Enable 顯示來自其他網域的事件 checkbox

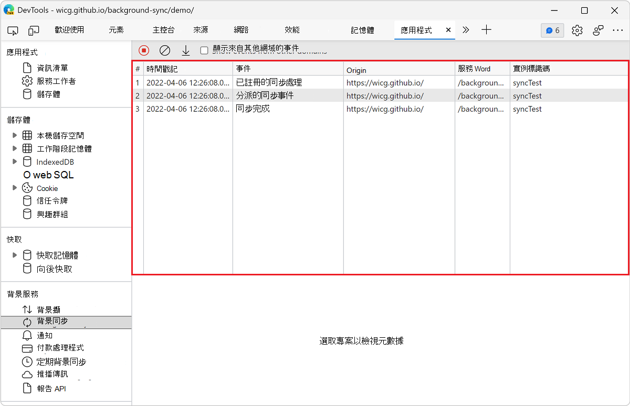(204, 50)
